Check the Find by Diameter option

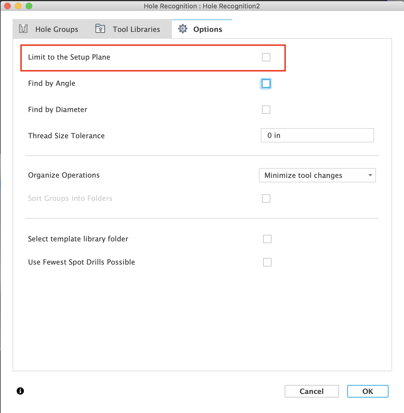tap(266, 110)
